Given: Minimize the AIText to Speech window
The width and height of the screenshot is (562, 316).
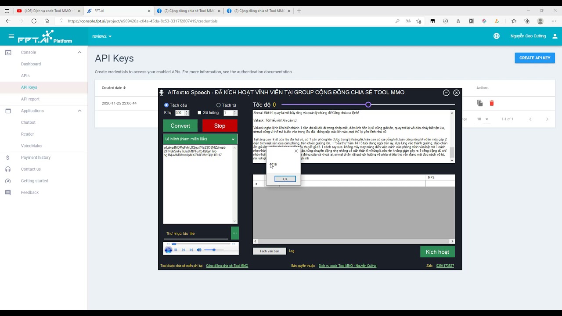Looking at the screenshot, I should coord(446,93).
